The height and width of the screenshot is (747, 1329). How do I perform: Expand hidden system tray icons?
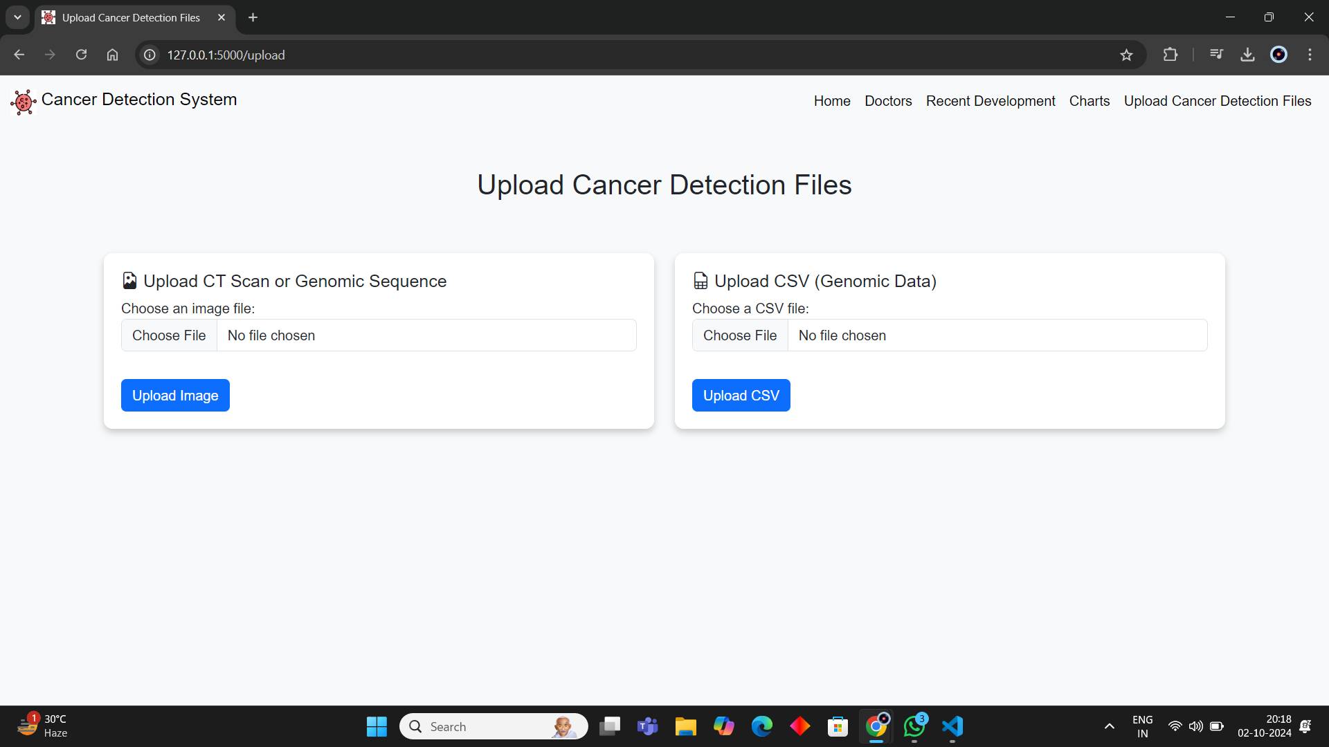(1108, 726)
